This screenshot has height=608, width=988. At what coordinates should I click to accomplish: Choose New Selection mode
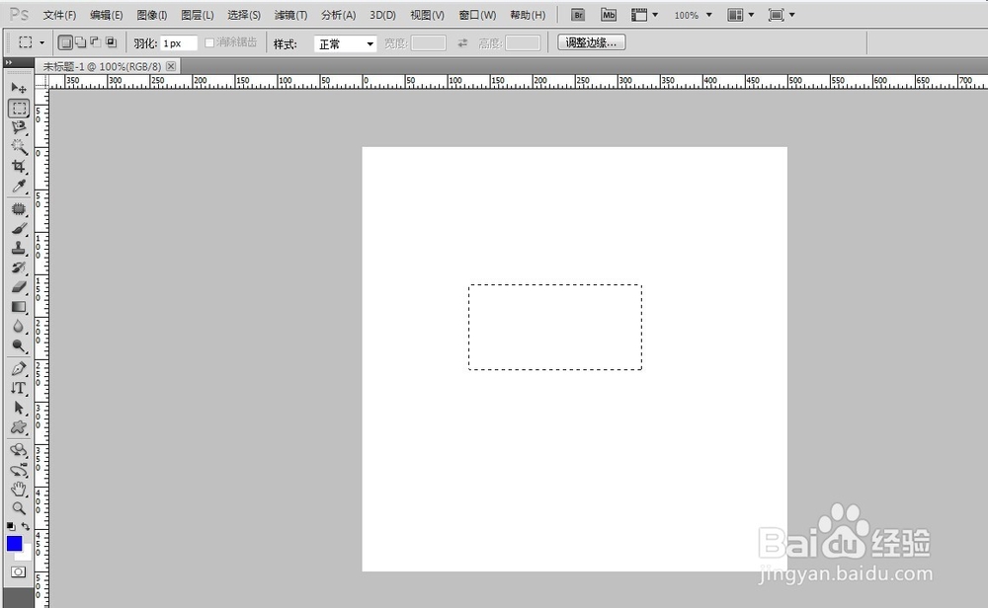point(65,42)
